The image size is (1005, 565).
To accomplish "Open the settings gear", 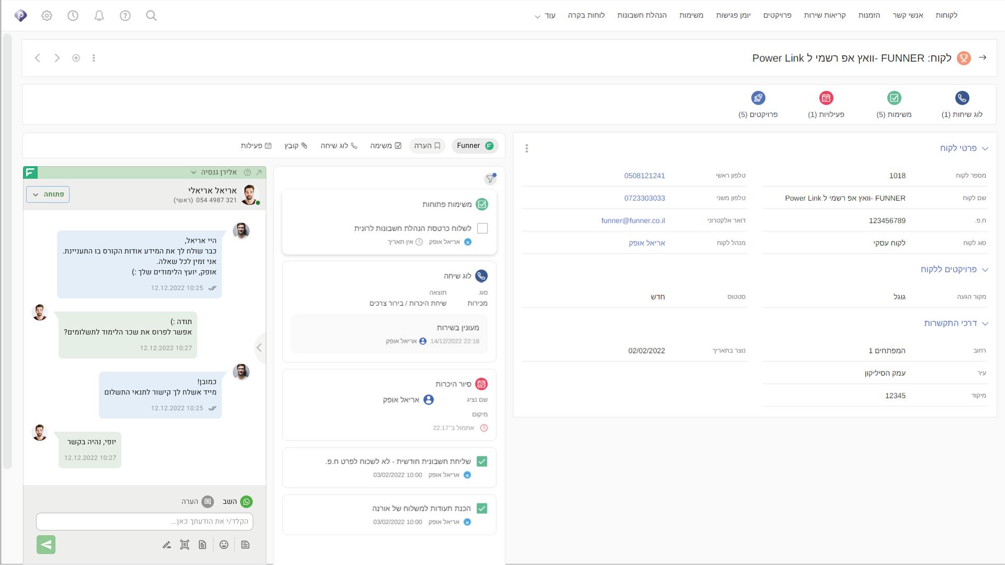I will [47, 16].
